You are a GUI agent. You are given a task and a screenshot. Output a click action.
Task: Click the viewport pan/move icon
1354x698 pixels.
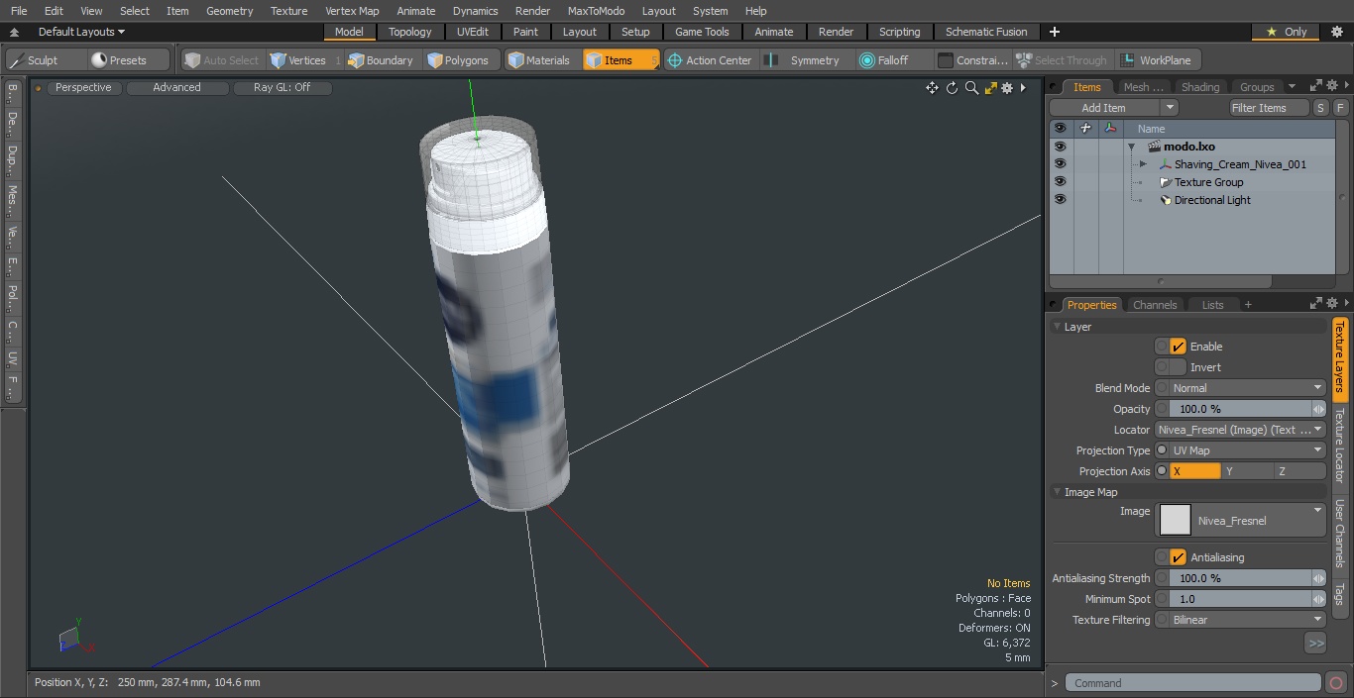(x=932, y=88)
